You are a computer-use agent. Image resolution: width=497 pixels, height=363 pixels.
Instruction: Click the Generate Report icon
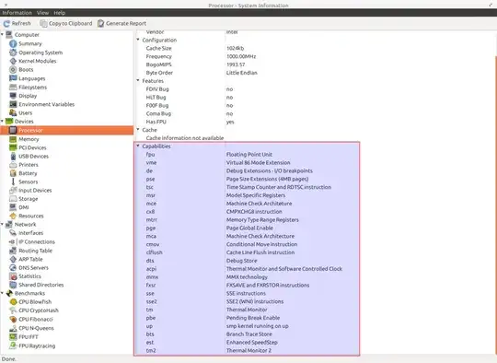point(101,23)
